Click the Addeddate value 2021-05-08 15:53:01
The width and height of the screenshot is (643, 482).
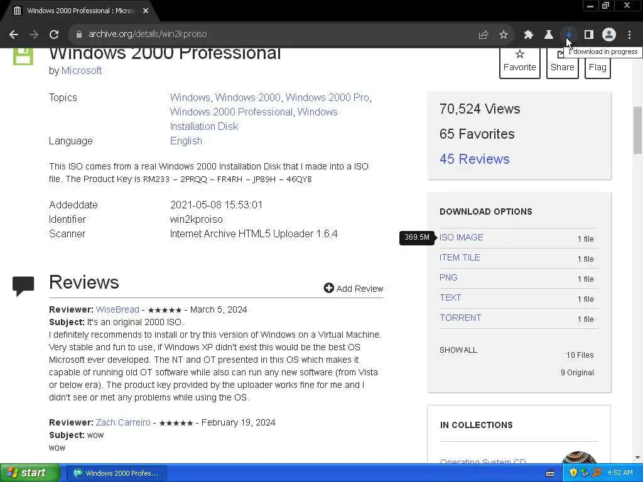tap(216, 205)
